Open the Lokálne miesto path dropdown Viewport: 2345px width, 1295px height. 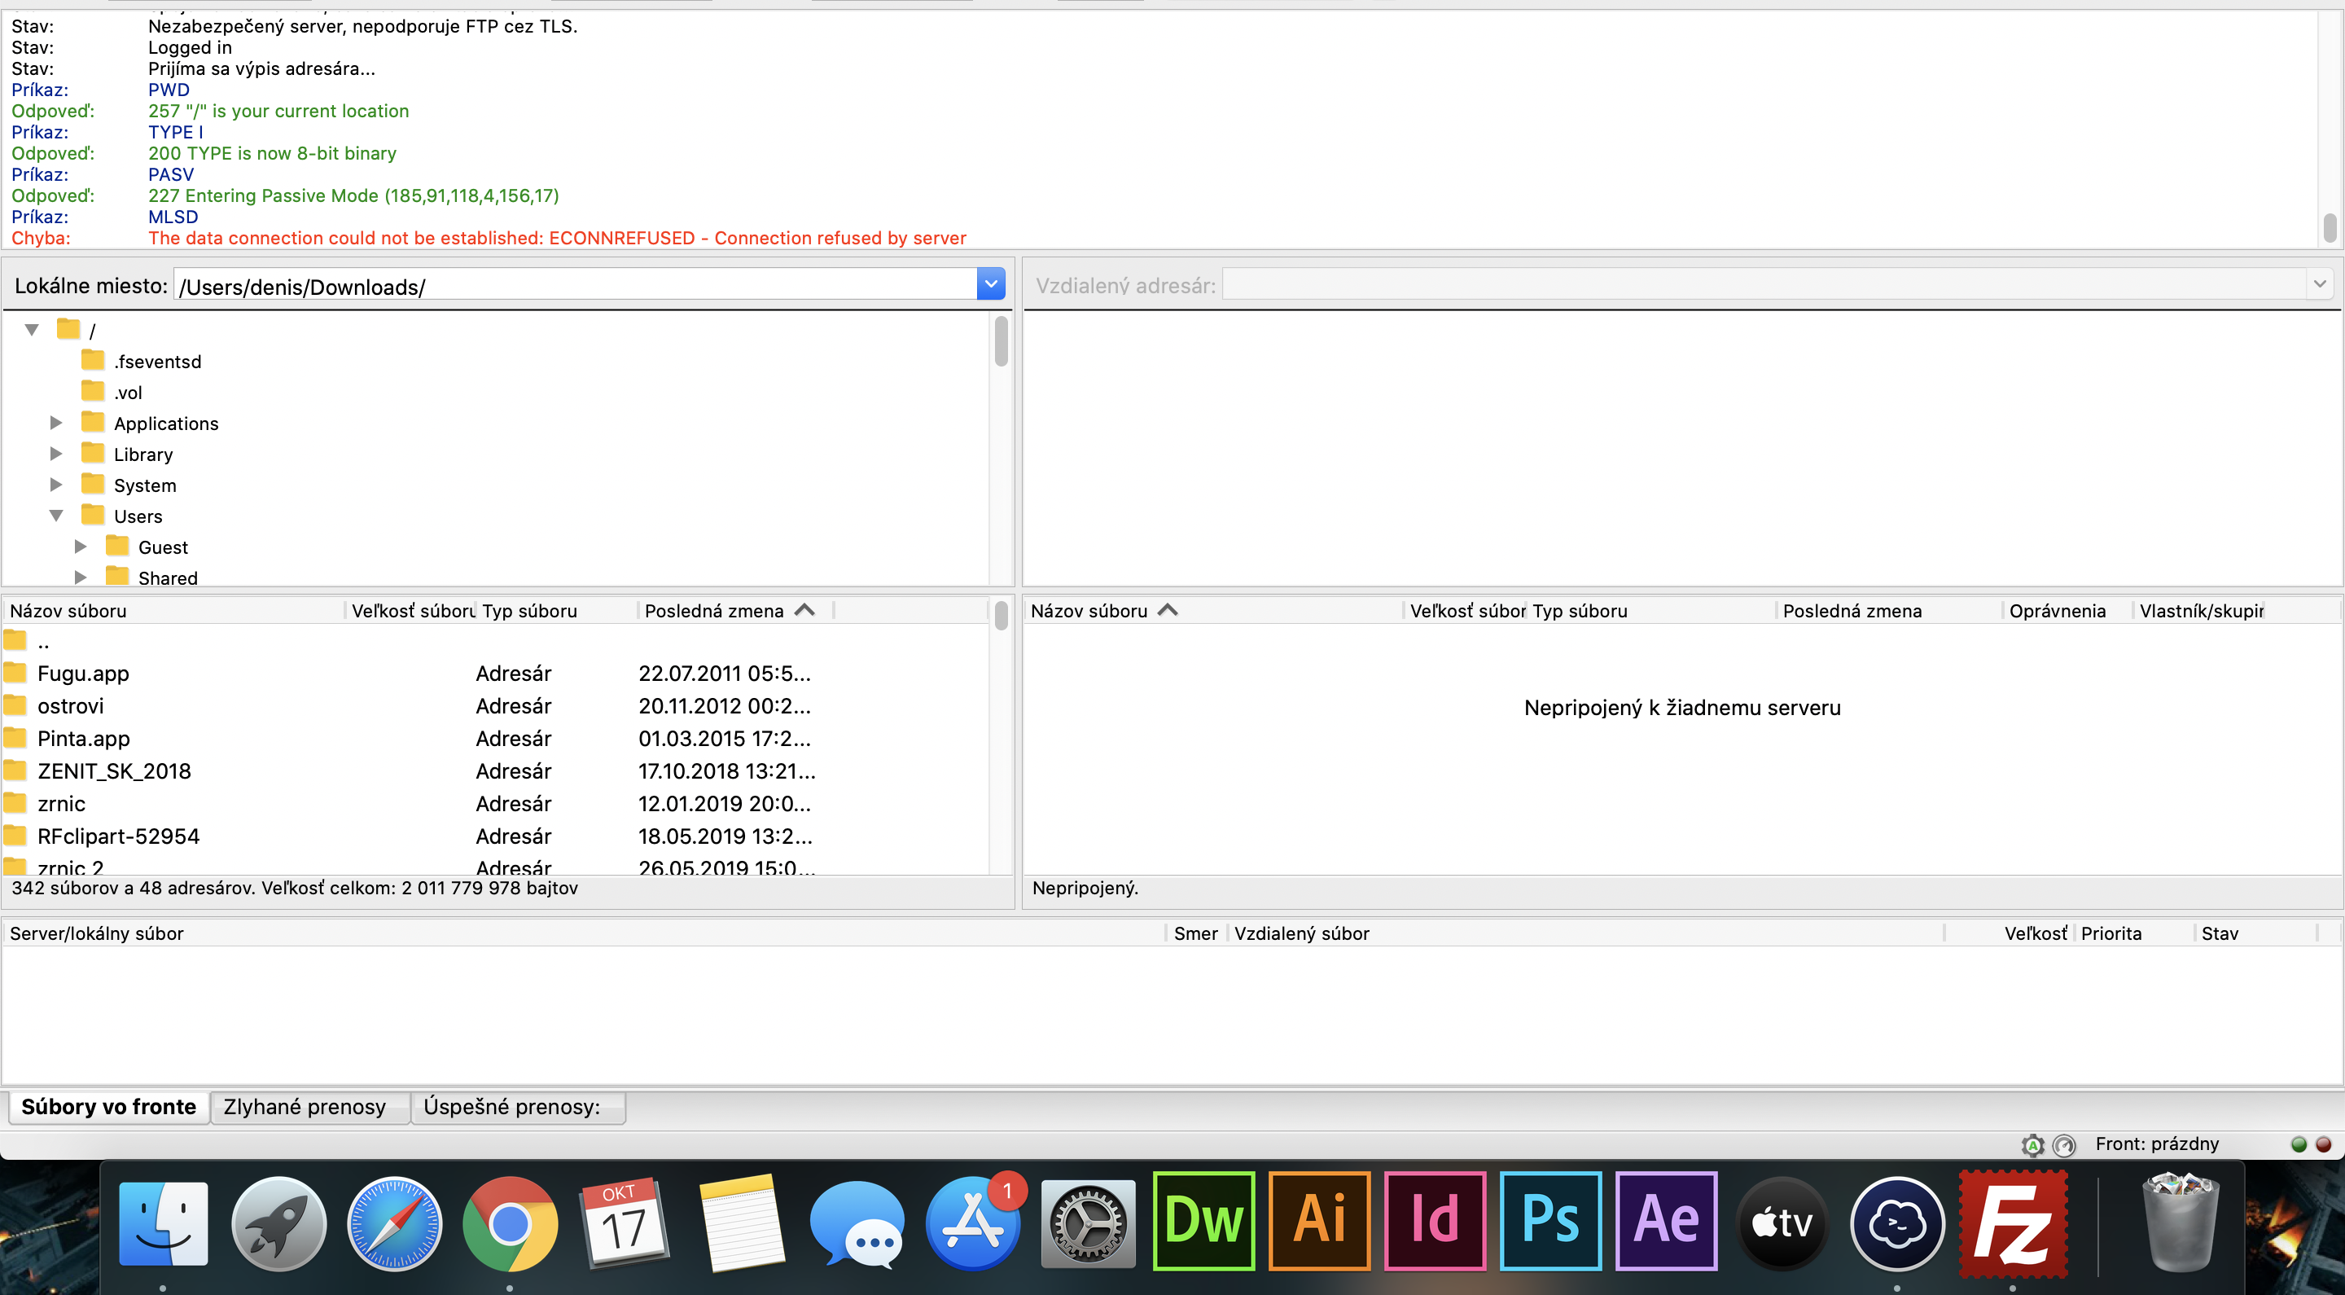click(x=990, y=284)
